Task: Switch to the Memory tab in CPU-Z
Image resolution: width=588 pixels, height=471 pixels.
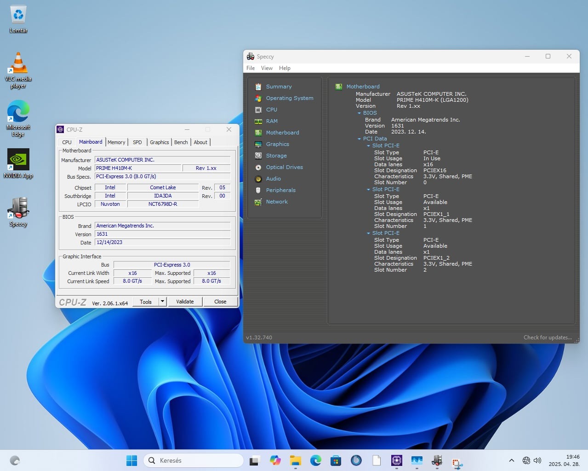Action: point(116,142)
